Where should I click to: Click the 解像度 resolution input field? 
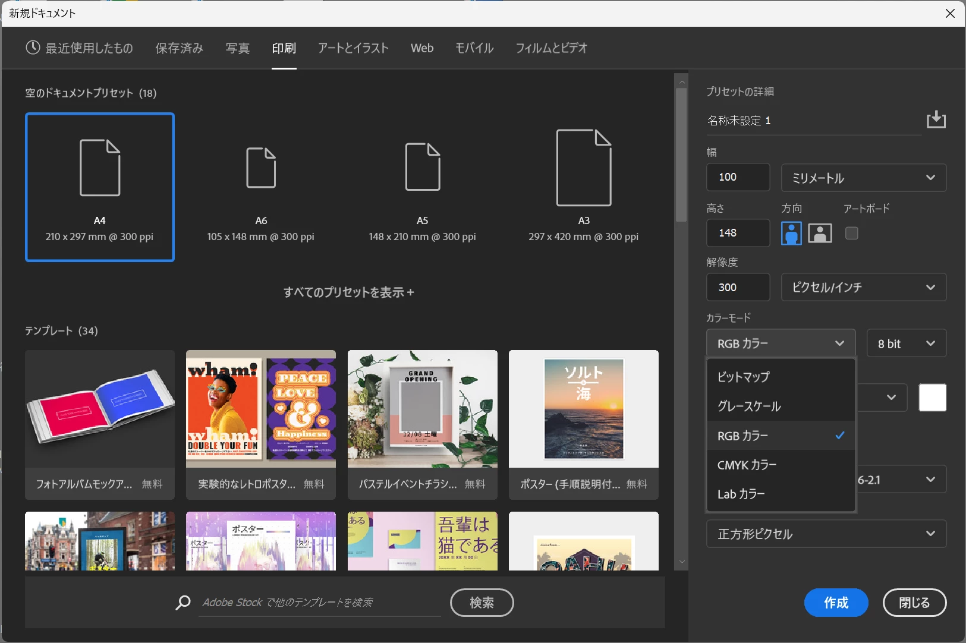pyautogui.click(x=738, y=287)
